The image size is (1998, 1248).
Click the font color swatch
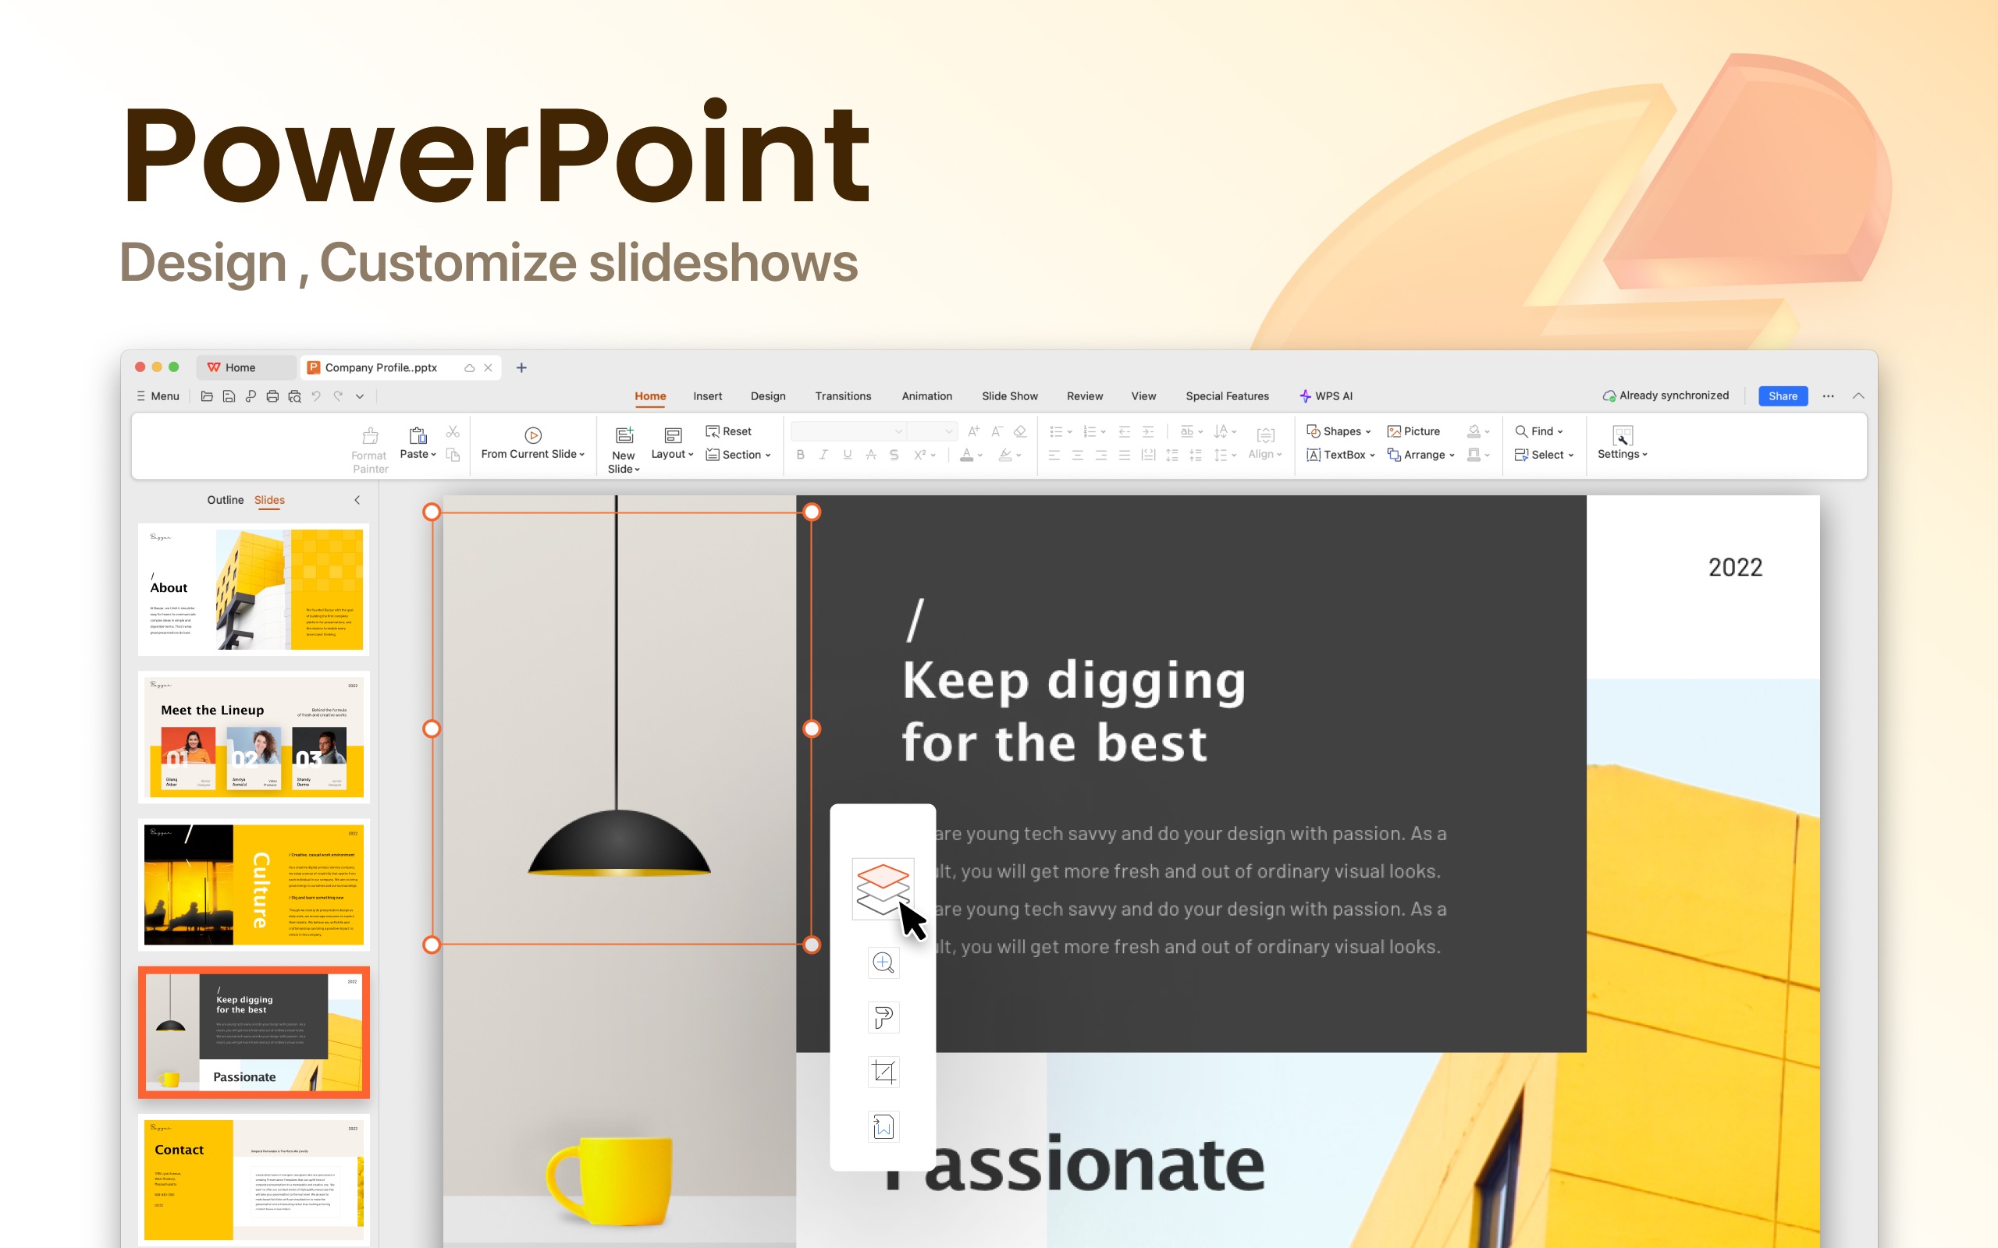click(x=966, y=455)
